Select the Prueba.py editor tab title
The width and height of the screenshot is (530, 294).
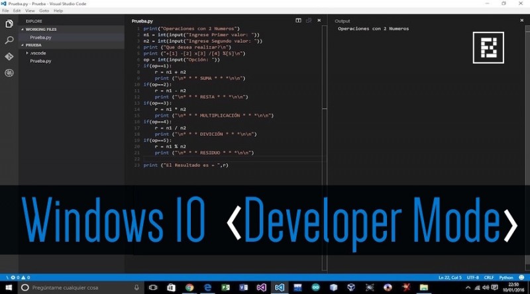[142, 21]
